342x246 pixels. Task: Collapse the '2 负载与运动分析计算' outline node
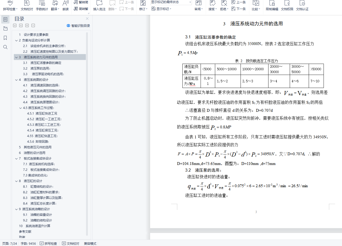tap(16, 40)
